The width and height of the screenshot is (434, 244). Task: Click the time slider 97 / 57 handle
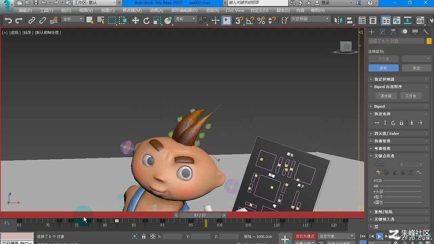[200, 215]
